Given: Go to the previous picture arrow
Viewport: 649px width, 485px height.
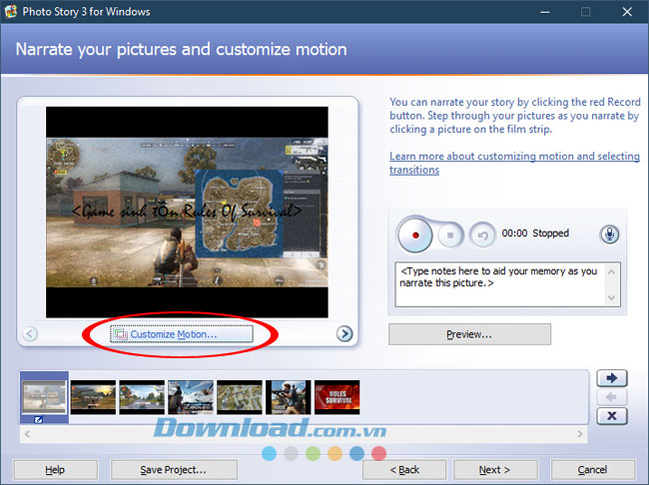Looking at the screenshot, I should tap(30, 334).
